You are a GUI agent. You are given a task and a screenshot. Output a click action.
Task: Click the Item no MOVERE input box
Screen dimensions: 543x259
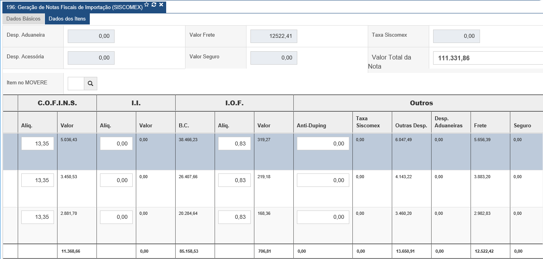click(x=76, y=84)
